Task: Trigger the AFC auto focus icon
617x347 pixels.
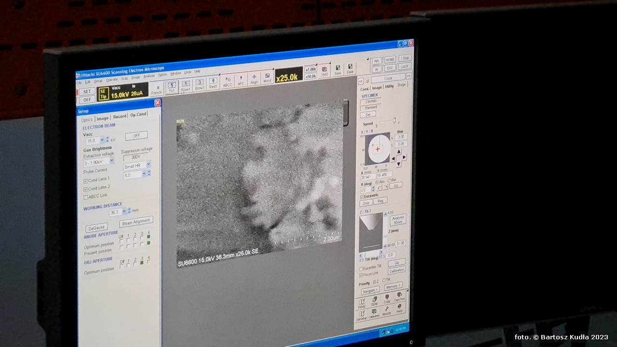Action: [241, 79]
